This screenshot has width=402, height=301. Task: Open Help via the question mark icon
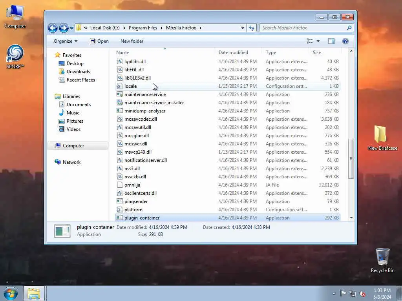pyautogui.click(x=345, y=41)
